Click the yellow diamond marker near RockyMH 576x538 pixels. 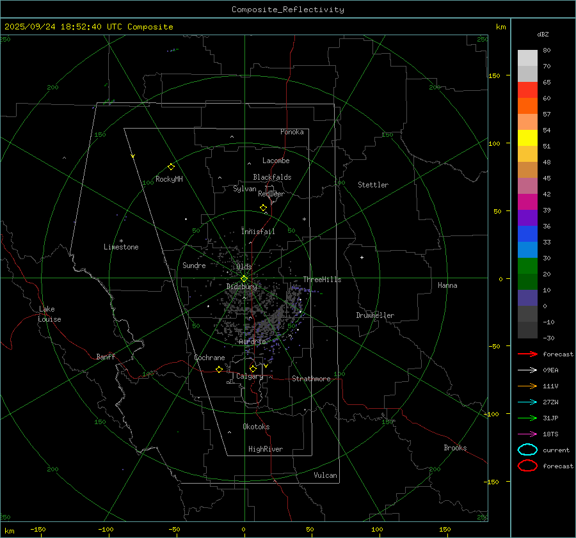(x=171, y=166)
